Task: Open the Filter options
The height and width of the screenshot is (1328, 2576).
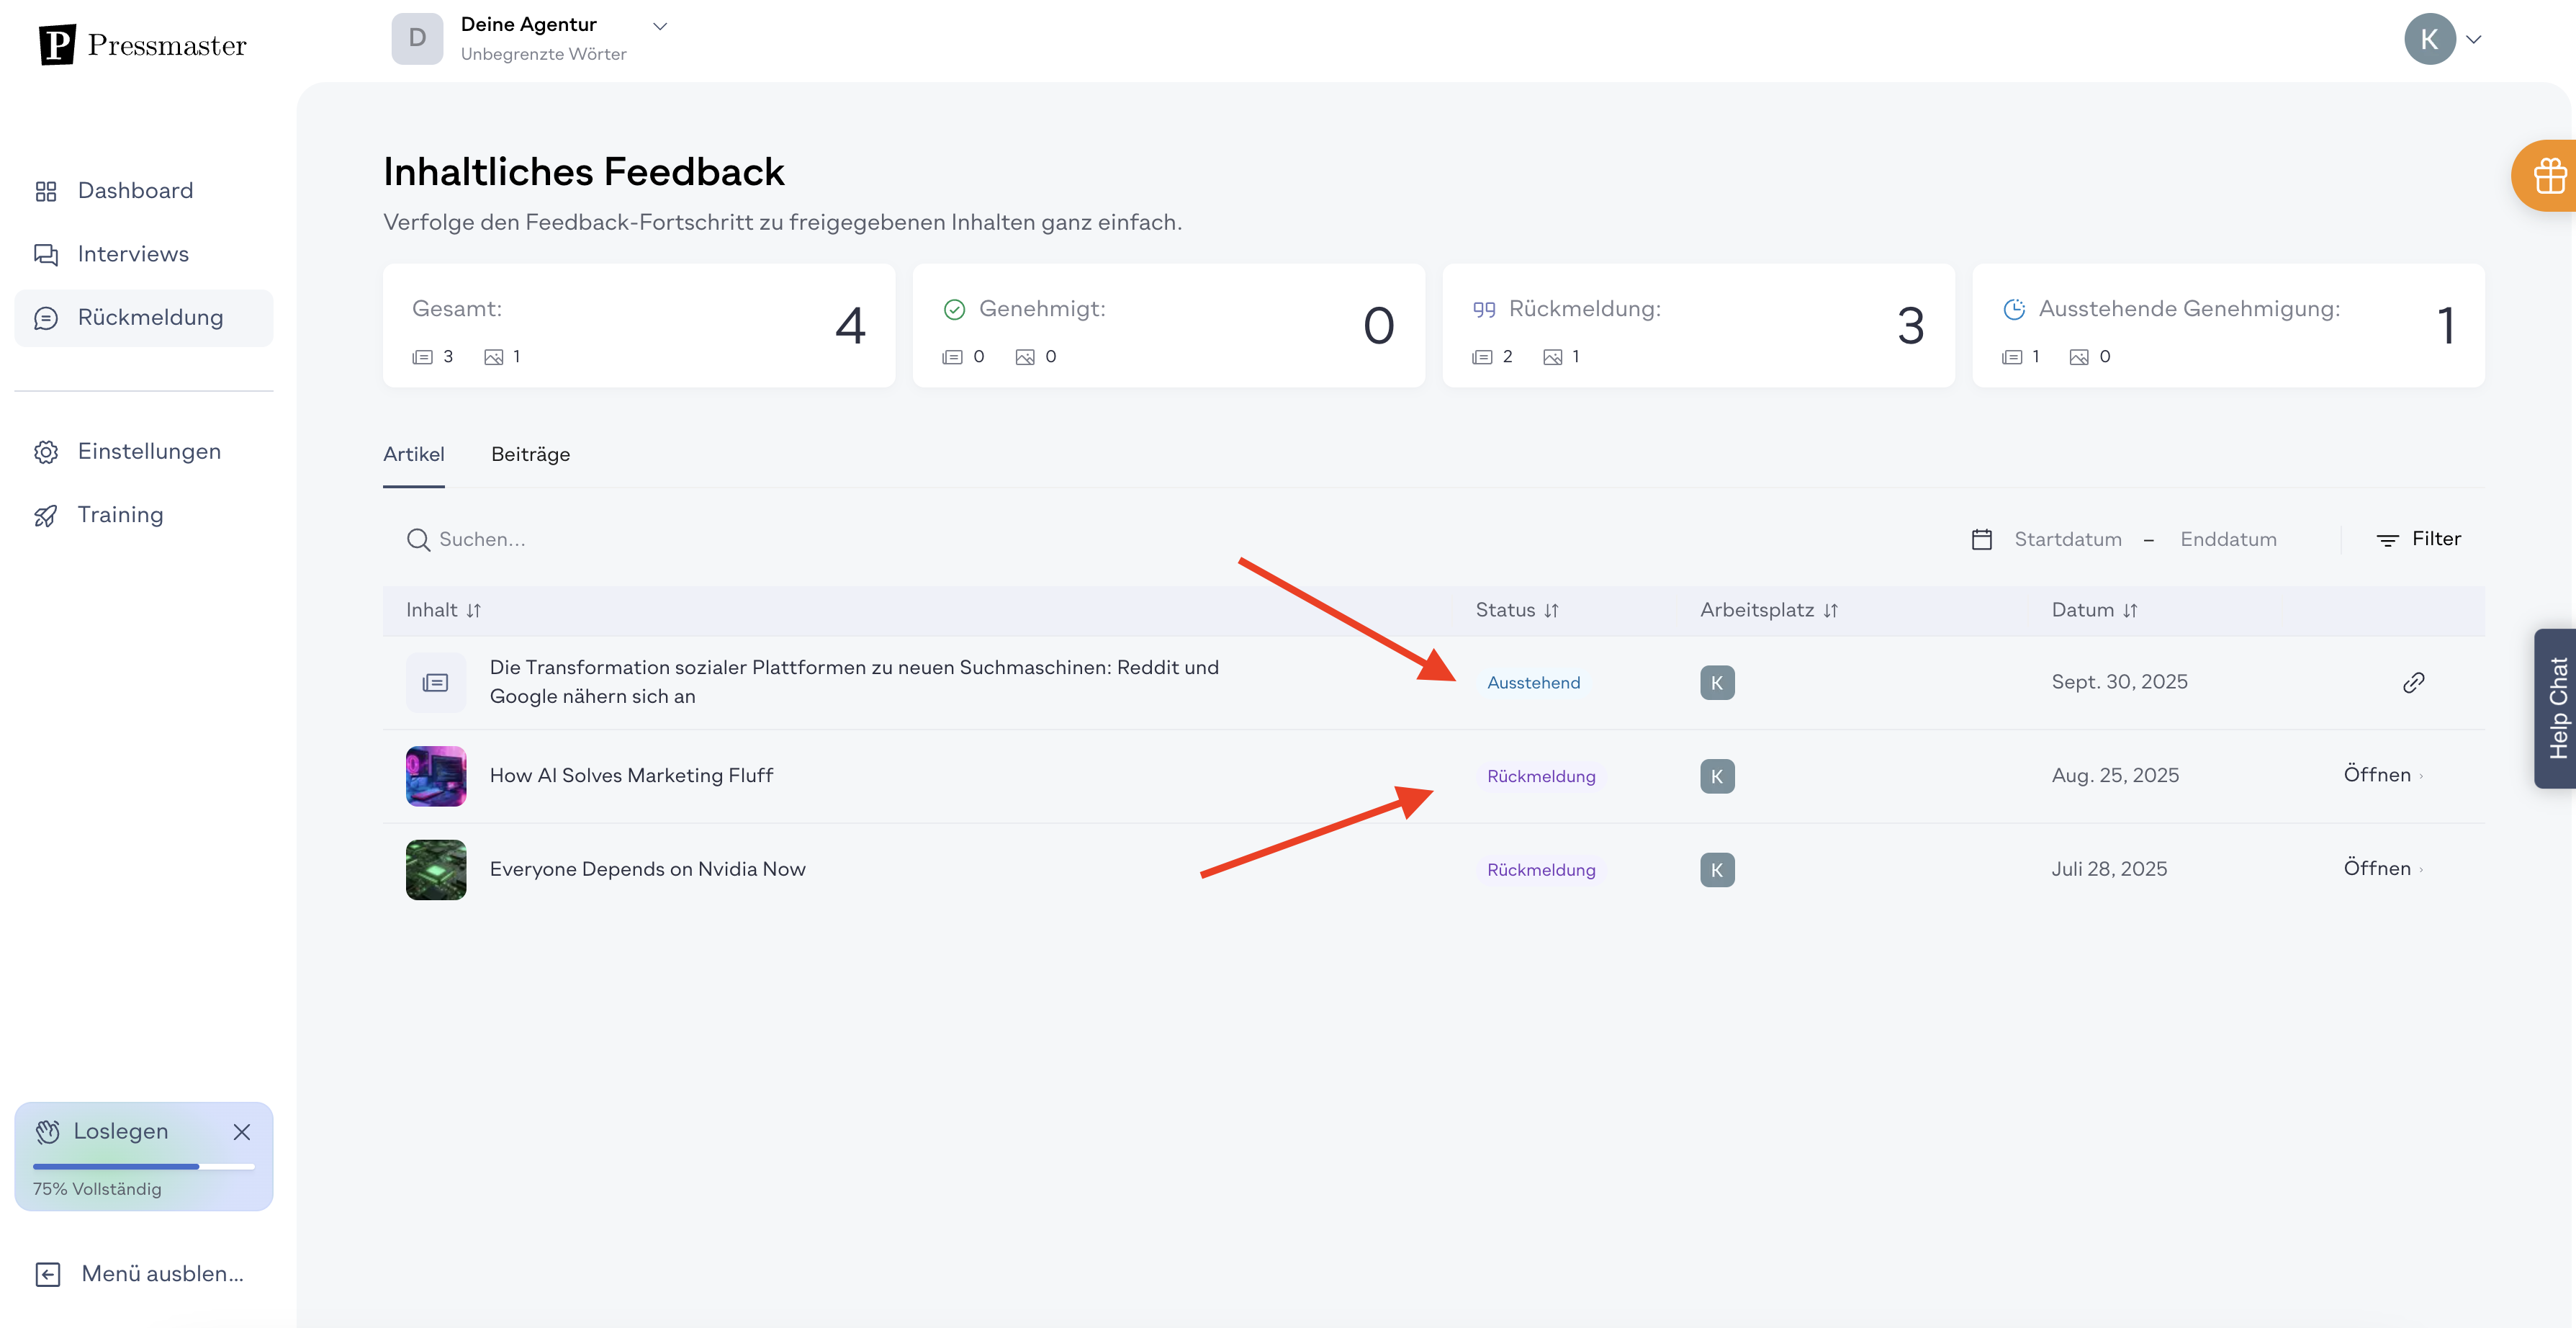Action: pyautogui.click(x=2418, y=540)
